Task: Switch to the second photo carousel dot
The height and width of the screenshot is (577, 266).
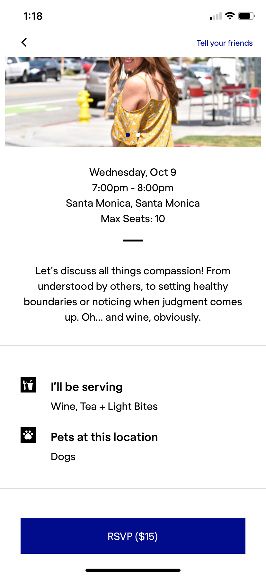Action: [x=138, y=135]
